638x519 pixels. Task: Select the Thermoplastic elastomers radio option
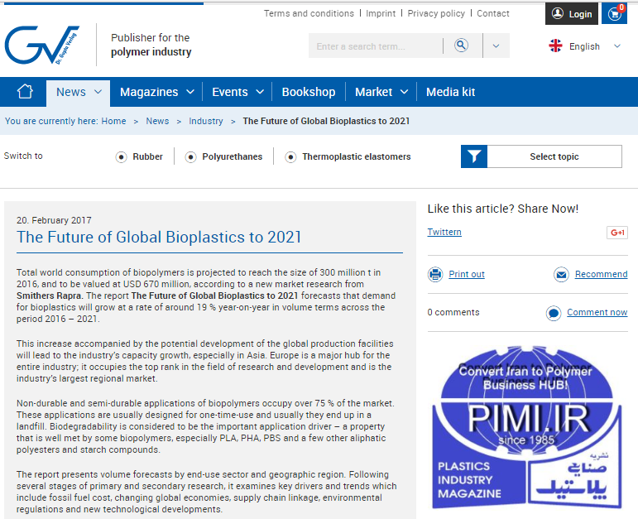click(290, 156)
